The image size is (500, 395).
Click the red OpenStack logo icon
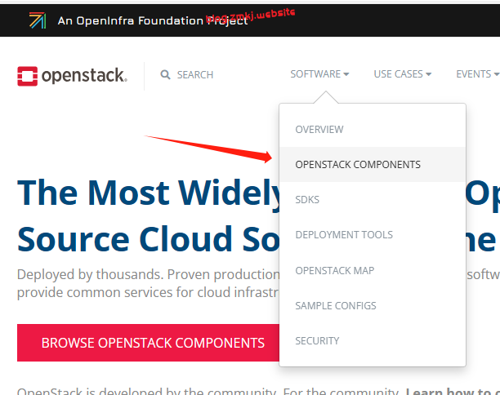[x=28, y=76]
